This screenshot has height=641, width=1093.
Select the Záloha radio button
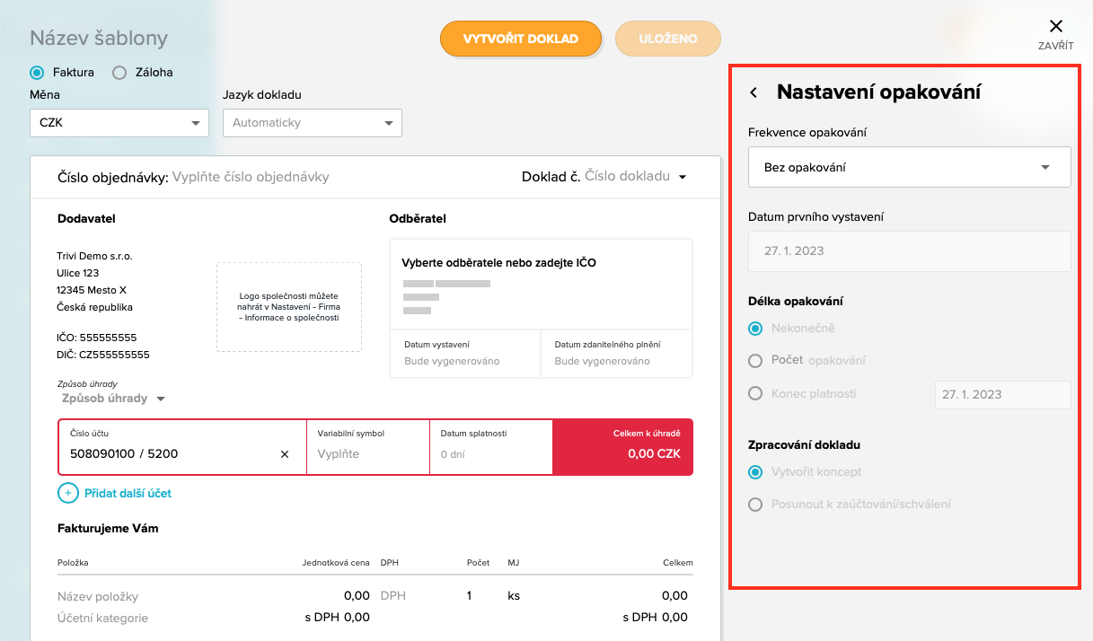[x=119, y=73]
